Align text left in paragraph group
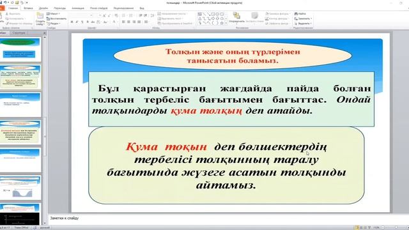The image size is (409, 230). 123,22
